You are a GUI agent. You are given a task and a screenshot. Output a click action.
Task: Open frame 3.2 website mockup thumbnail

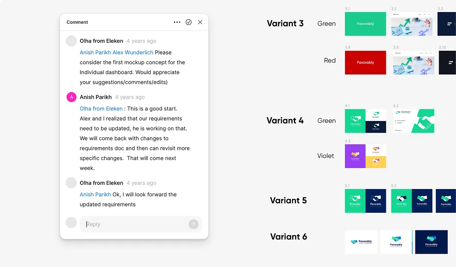point(412,24)
